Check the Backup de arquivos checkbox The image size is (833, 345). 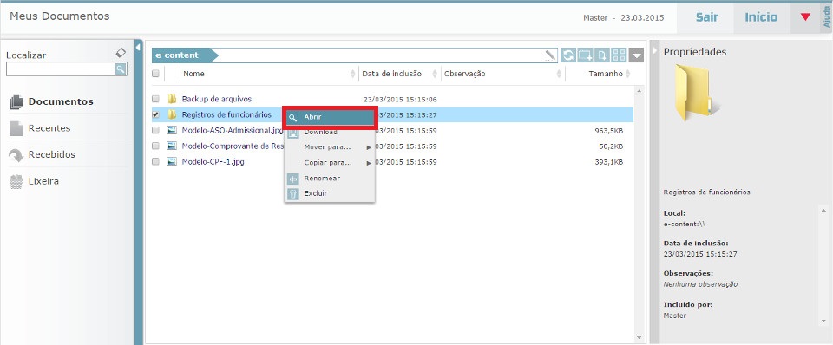[155, 99]
